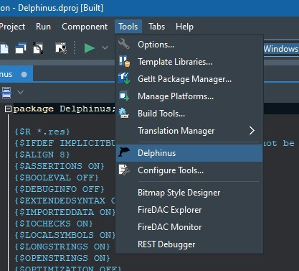This screenshot has width=299, height=271.
Task: Launch FireDAC Explorer
Action: tap(189, 210)
